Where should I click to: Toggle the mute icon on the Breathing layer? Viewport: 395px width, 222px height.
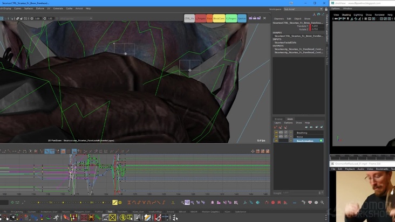pyautogui.click(x=281, y=133)
